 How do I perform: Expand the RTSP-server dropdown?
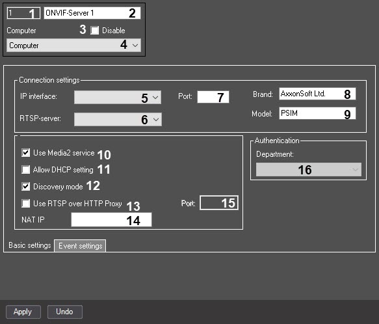(118, 119)
